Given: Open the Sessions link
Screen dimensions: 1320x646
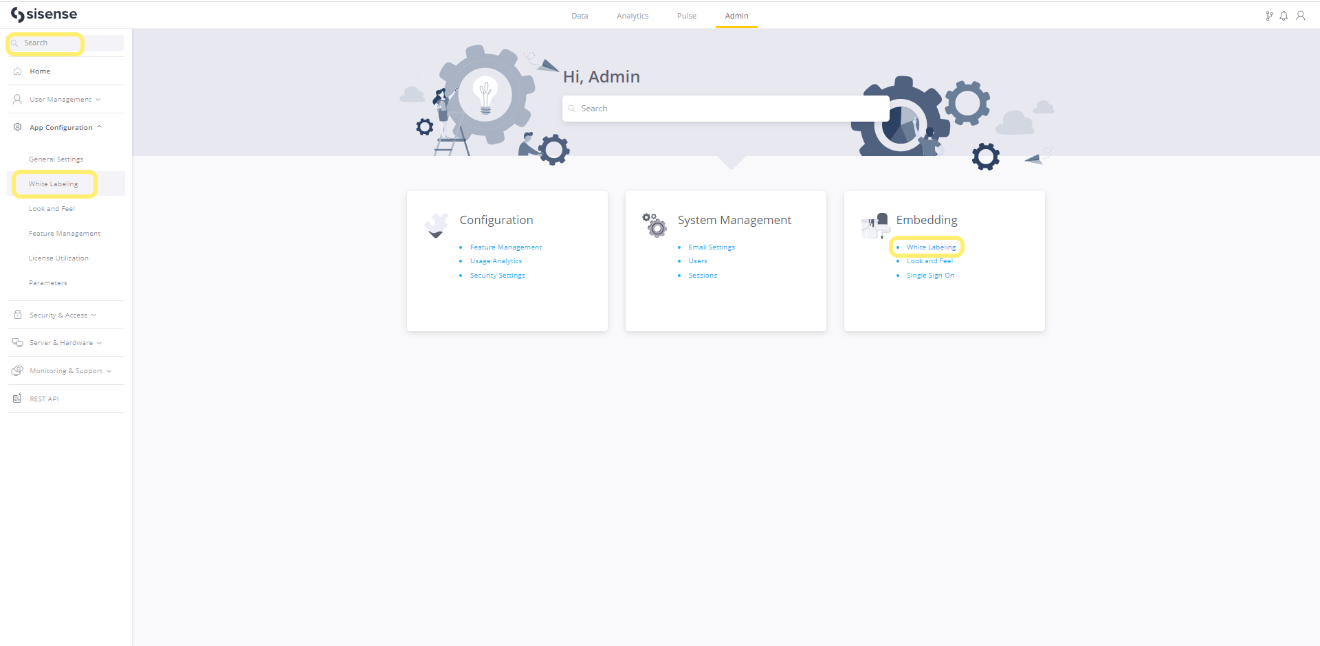Looking at the screenshot, I should (703, 276).
